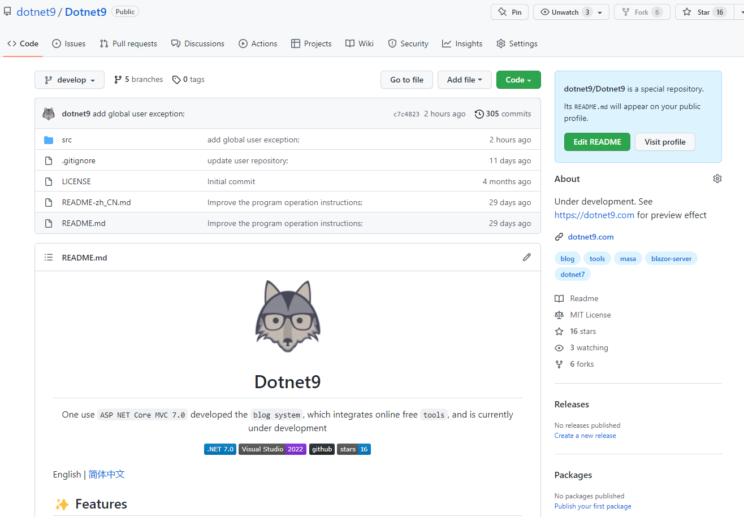The image size is (744, 517).
Task: Open commit hash c7c4823
Action: pos(406,114)
